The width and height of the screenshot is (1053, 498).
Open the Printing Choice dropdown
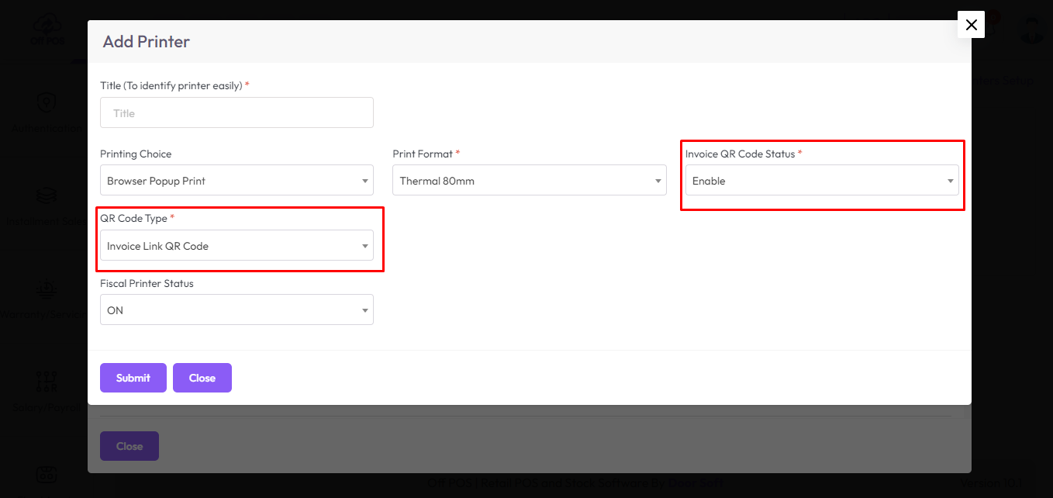236,180
